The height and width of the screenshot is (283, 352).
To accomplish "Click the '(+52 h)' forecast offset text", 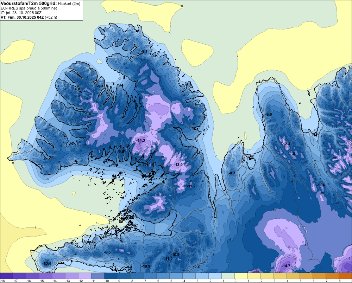I will (x=51, y=17).
